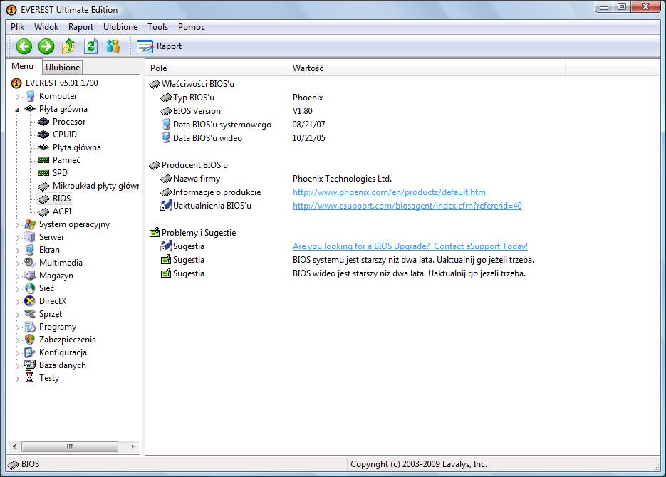
Task: Click the ACPI chip icon in tree
Action: click(x=43, y=211)
